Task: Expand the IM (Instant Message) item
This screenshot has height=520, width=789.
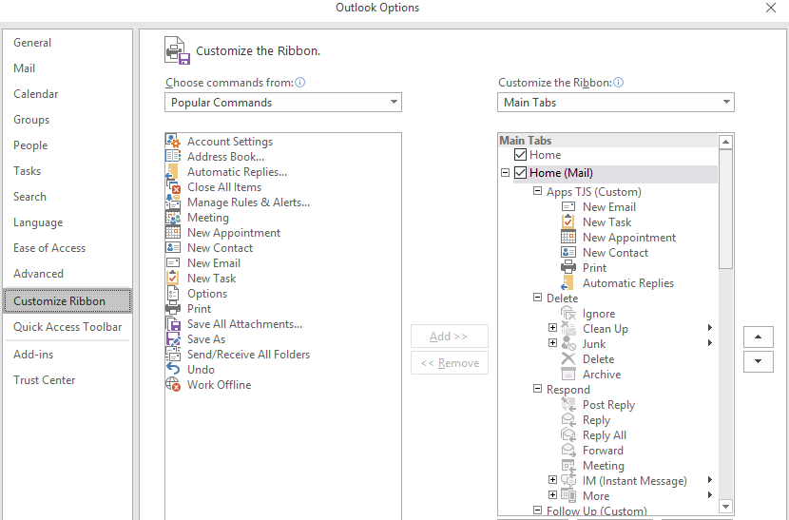Action: pyautogui.click(x=552, y=480)
